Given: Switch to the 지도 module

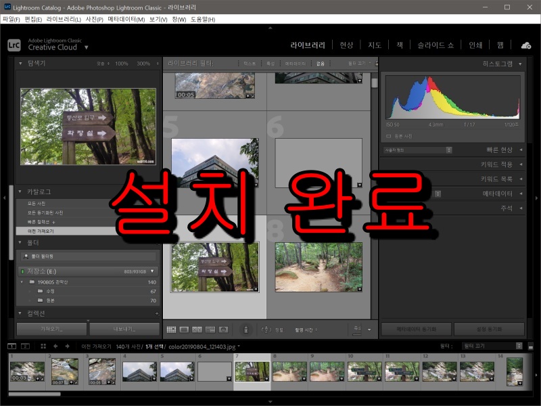Looking at the screenshot, I should 375,45.
